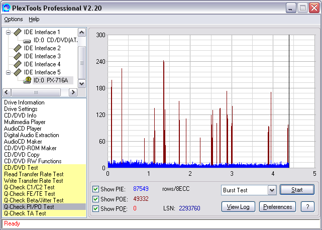Click the device tree scroll down arrow

(x=82, y=83)
